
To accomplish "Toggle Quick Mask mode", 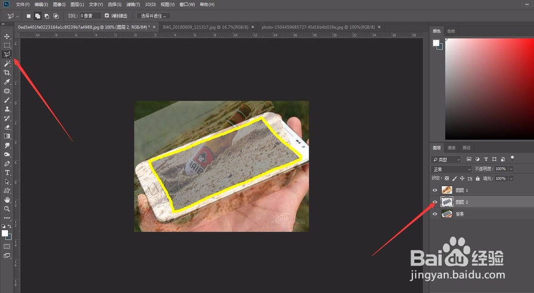I will 7,246.
